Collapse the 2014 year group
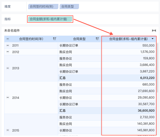This screenshot has width=160, height=137. pyautogui.click(x=8, y=98)
